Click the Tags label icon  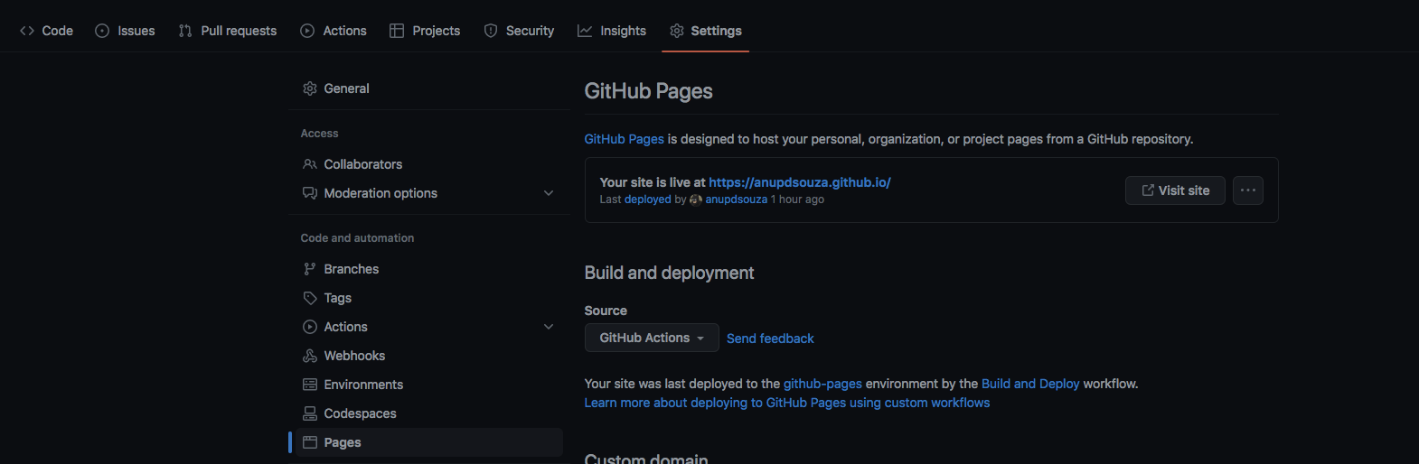click(x=310, y=298)
